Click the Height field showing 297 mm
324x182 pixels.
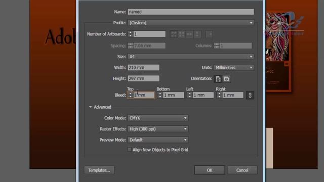tap(144, 78)
